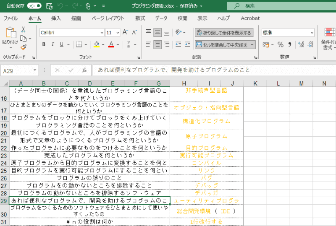Toggle Center horizontal alignment
Screen dimensions: 336x226
[x=157, y=44]
